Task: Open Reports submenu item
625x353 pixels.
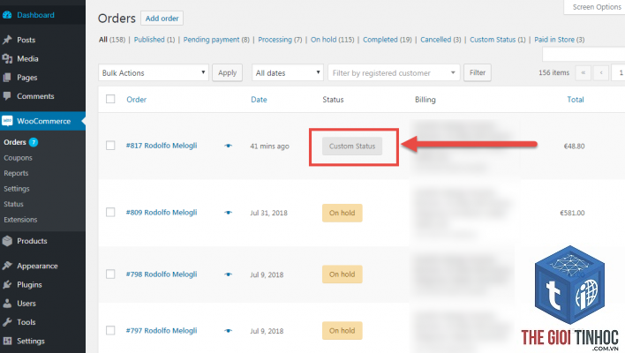Action: point(16,173)
